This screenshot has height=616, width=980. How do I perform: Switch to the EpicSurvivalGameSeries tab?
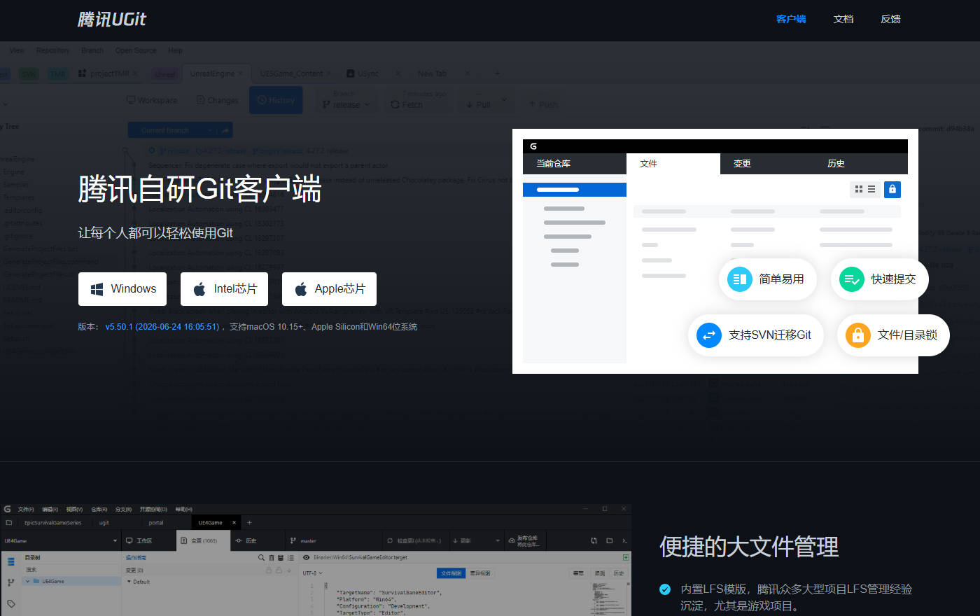coord(53,523)
